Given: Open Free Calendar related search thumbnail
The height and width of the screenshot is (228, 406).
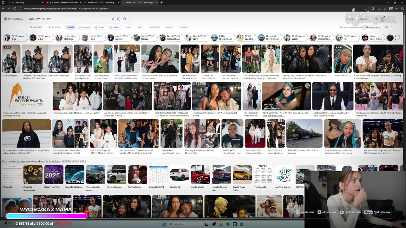Looking at the screenshot, I should click(x=263, y=174).
